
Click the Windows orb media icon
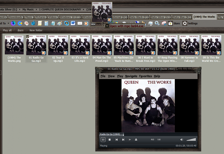(66, 23)
